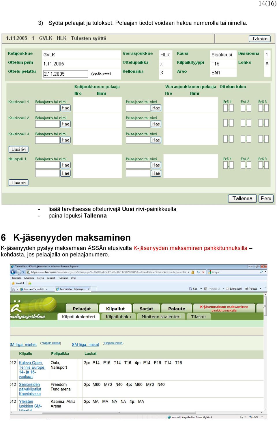Click Uusi rivi button below Nelinpeli 1

coord(18,182)
